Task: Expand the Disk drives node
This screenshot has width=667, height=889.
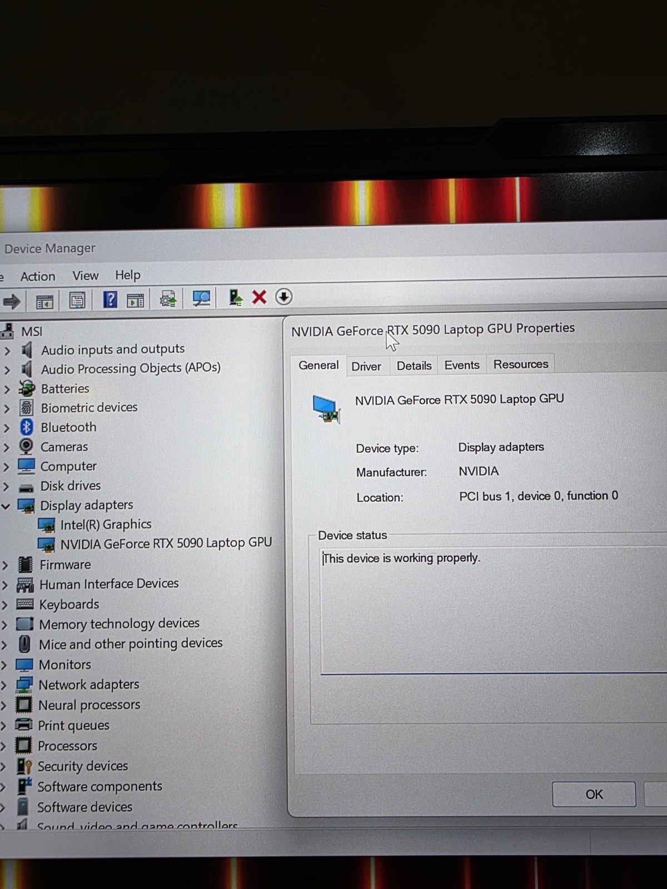Action: [x=6, y=486]
